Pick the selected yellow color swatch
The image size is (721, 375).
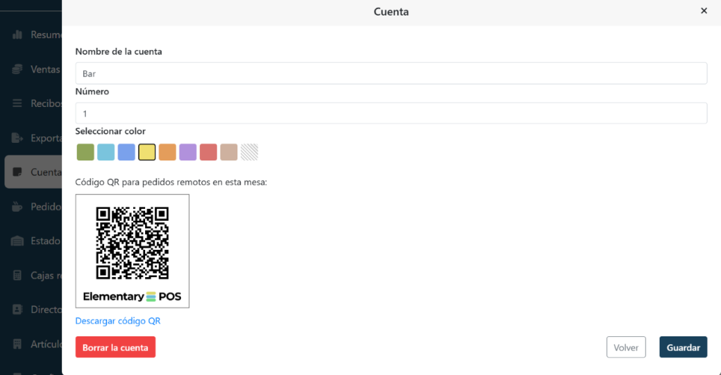[x=146, y=152]
